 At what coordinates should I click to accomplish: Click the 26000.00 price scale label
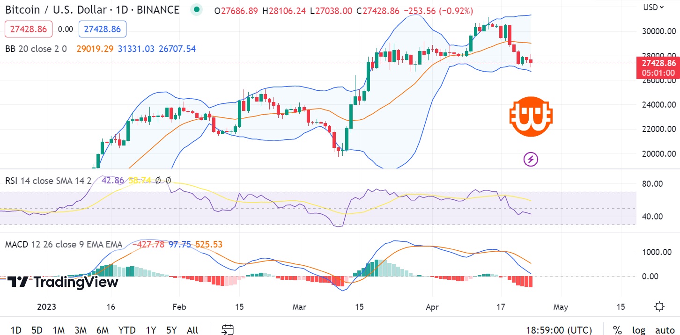point(658,80)
